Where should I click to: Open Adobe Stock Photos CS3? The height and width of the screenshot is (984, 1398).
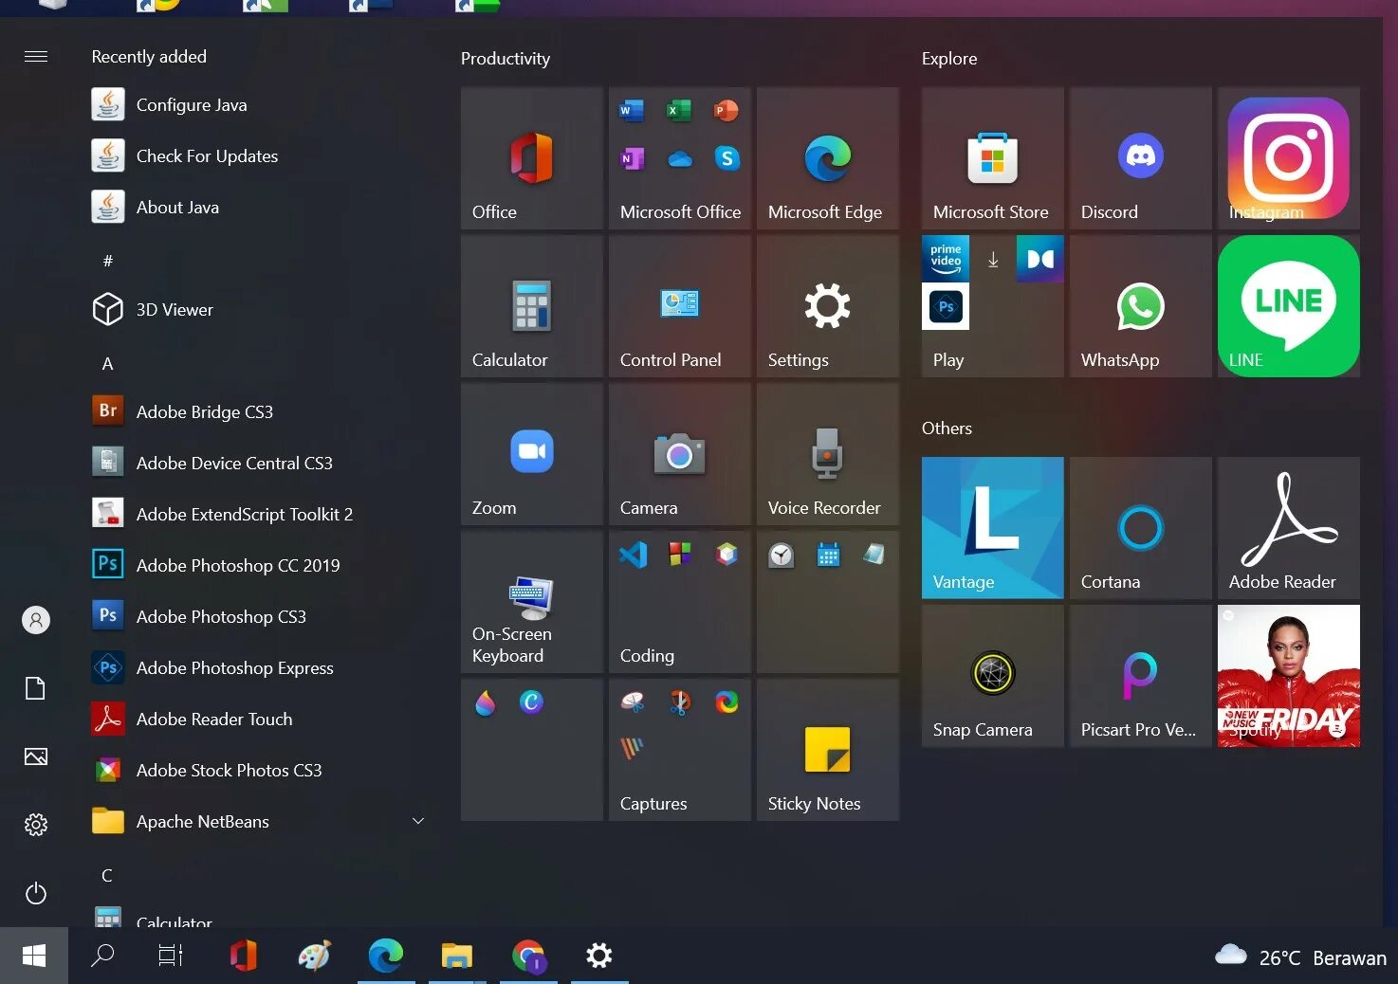(x=258, y=770)
